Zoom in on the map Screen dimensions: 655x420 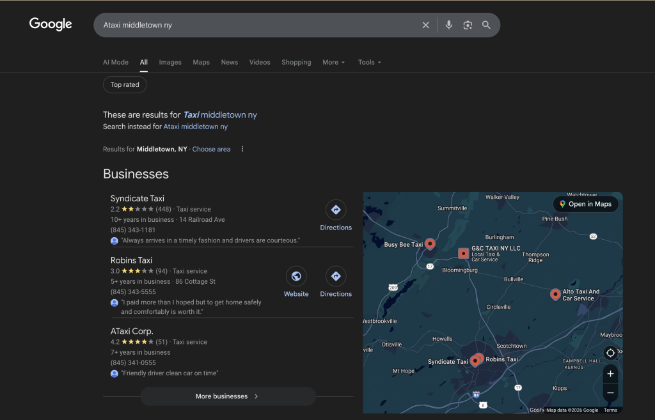610,374
